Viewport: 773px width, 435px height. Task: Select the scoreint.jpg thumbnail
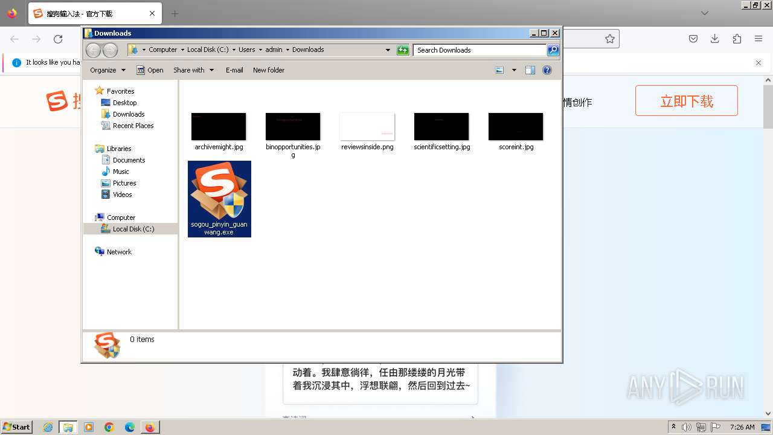click(516, 126)
